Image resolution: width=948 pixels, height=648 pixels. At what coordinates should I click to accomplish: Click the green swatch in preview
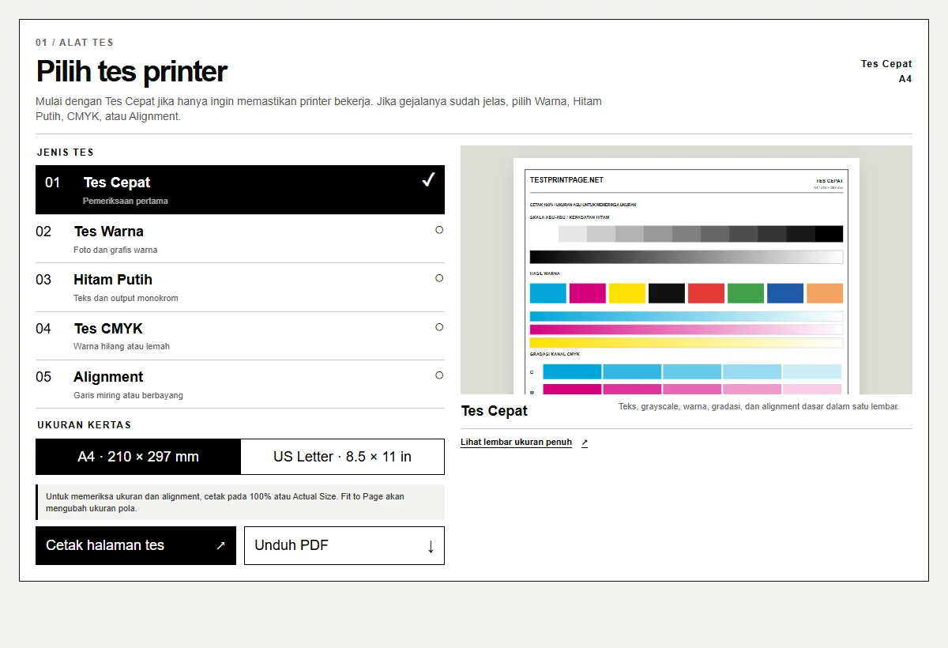pyautogui.click(x=746, y=293)
